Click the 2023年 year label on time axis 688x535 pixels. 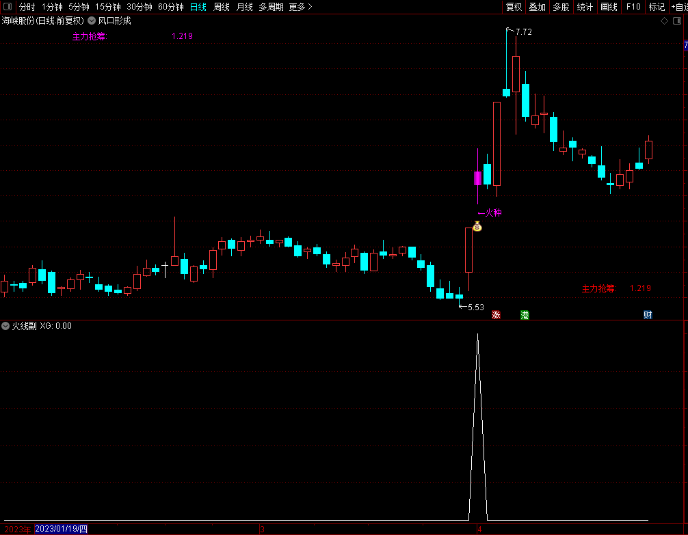18,530
